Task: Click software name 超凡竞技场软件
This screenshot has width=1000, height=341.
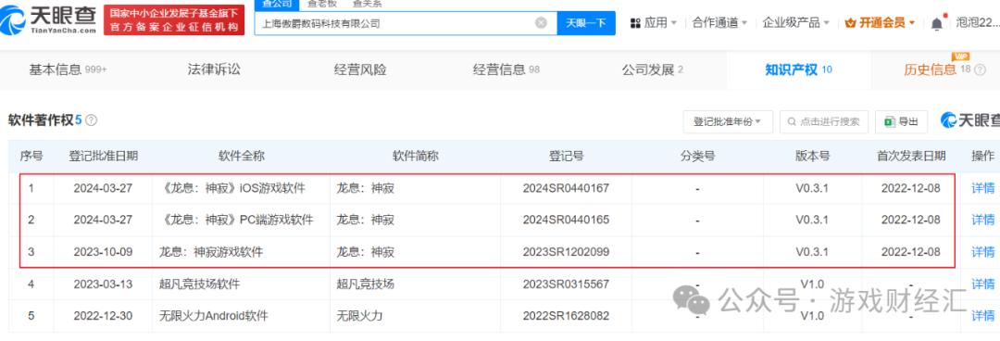Action: pyautogui.click(x=199, y=284)
